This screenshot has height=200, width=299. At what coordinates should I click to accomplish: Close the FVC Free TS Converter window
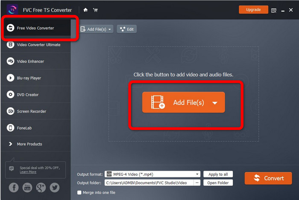(291, 10)
